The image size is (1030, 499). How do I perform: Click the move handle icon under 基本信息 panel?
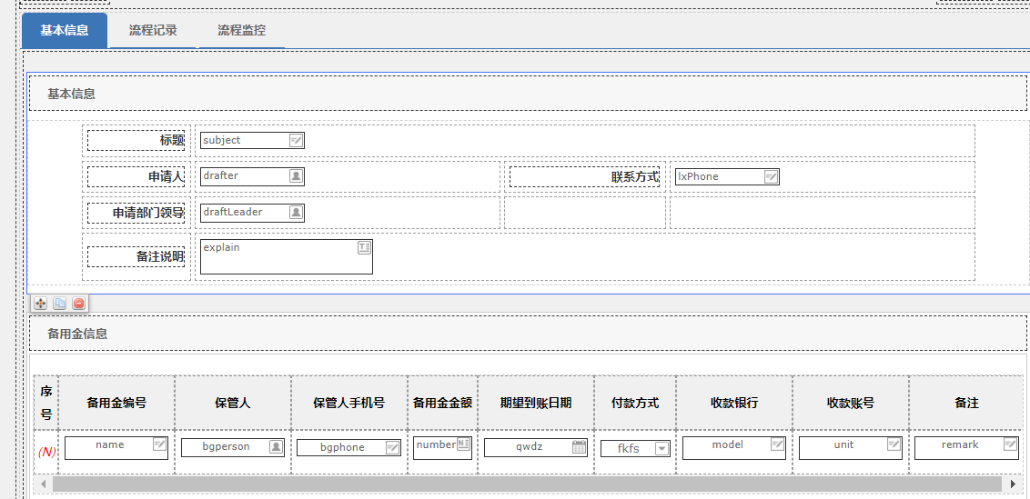click(x=40, y=304)
